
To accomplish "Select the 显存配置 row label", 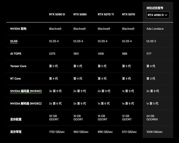I will (16, 119).
